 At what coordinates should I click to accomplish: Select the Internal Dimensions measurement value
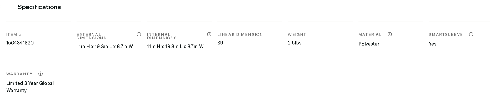pyautogui.click(x=175, y=47)
